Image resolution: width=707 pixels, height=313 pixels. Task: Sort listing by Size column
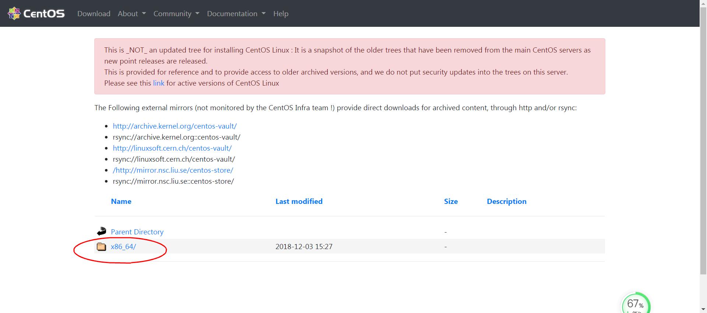point(451,201)
